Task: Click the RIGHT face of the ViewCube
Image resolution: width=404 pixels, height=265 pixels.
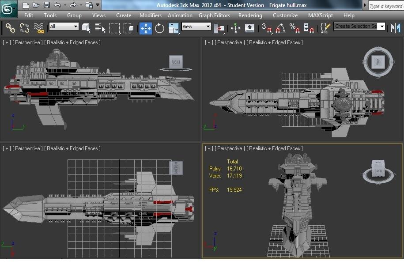Action: (x=176, y=62)
